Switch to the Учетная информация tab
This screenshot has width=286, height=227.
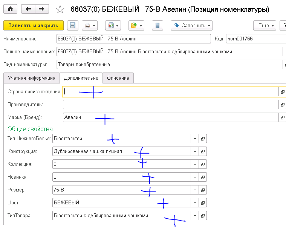[x=31, y=78]
